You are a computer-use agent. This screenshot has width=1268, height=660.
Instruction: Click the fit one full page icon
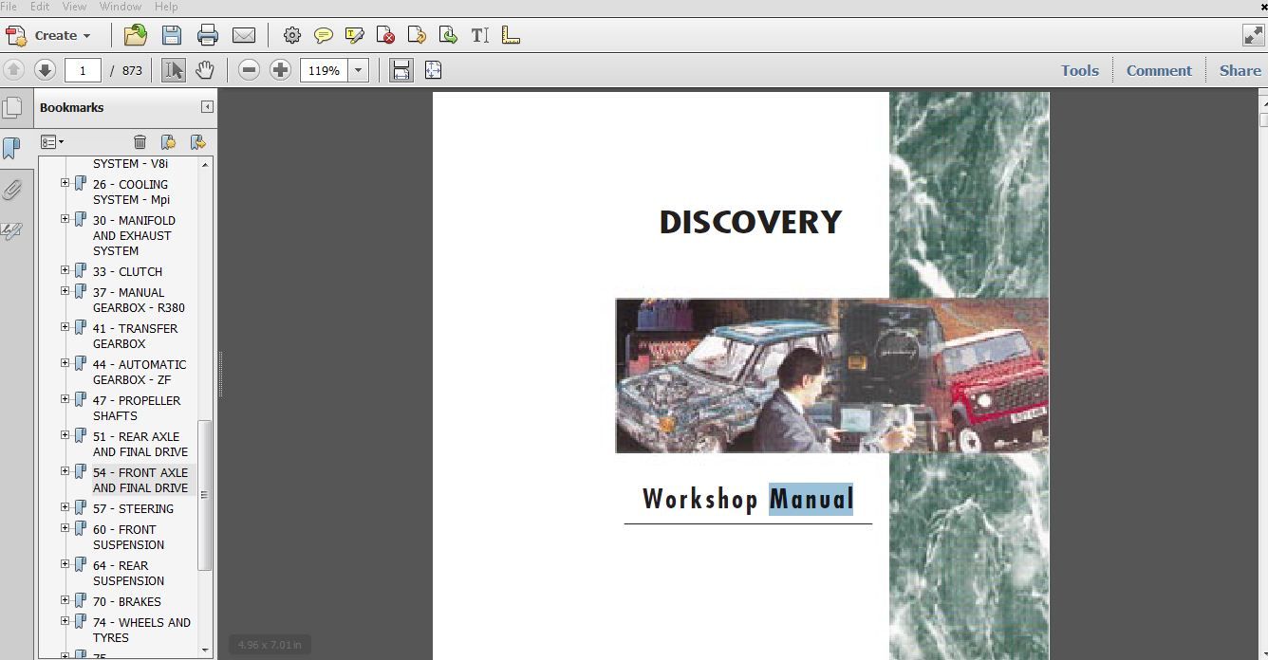pyautogui.click(x=434, y=70)
